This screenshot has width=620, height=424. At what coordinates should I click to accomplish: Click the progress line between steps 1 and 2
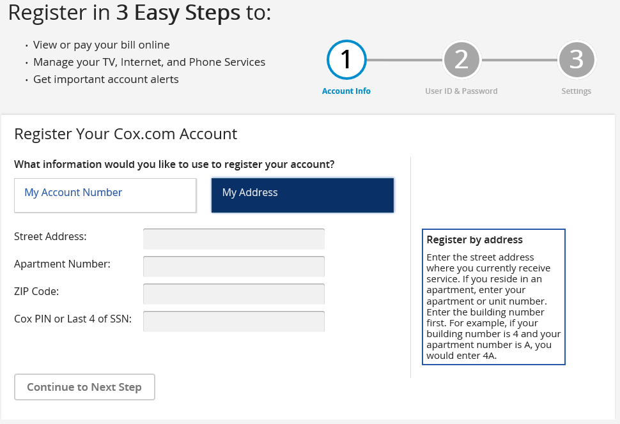404,60
